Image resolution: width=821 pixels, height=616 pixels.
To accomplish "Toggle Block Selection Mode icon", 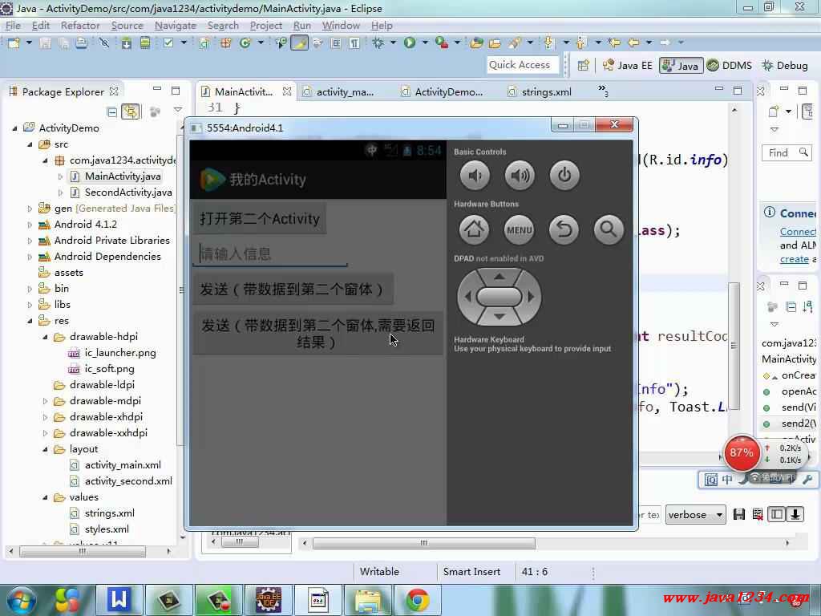I will pyautogui.click(x=336, y=43).
